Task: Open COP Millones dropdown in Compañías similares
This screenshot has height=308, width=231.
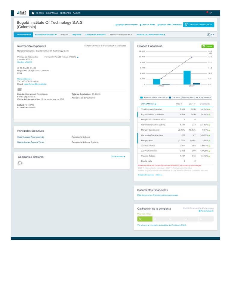Action: click(118, 157)
